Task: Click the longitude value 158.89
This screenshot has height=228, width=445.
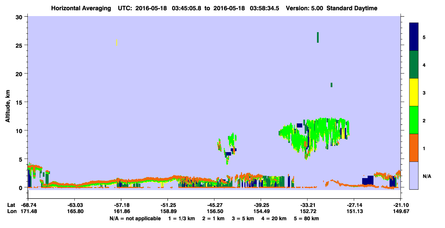Action: click(x=168, y=211)
